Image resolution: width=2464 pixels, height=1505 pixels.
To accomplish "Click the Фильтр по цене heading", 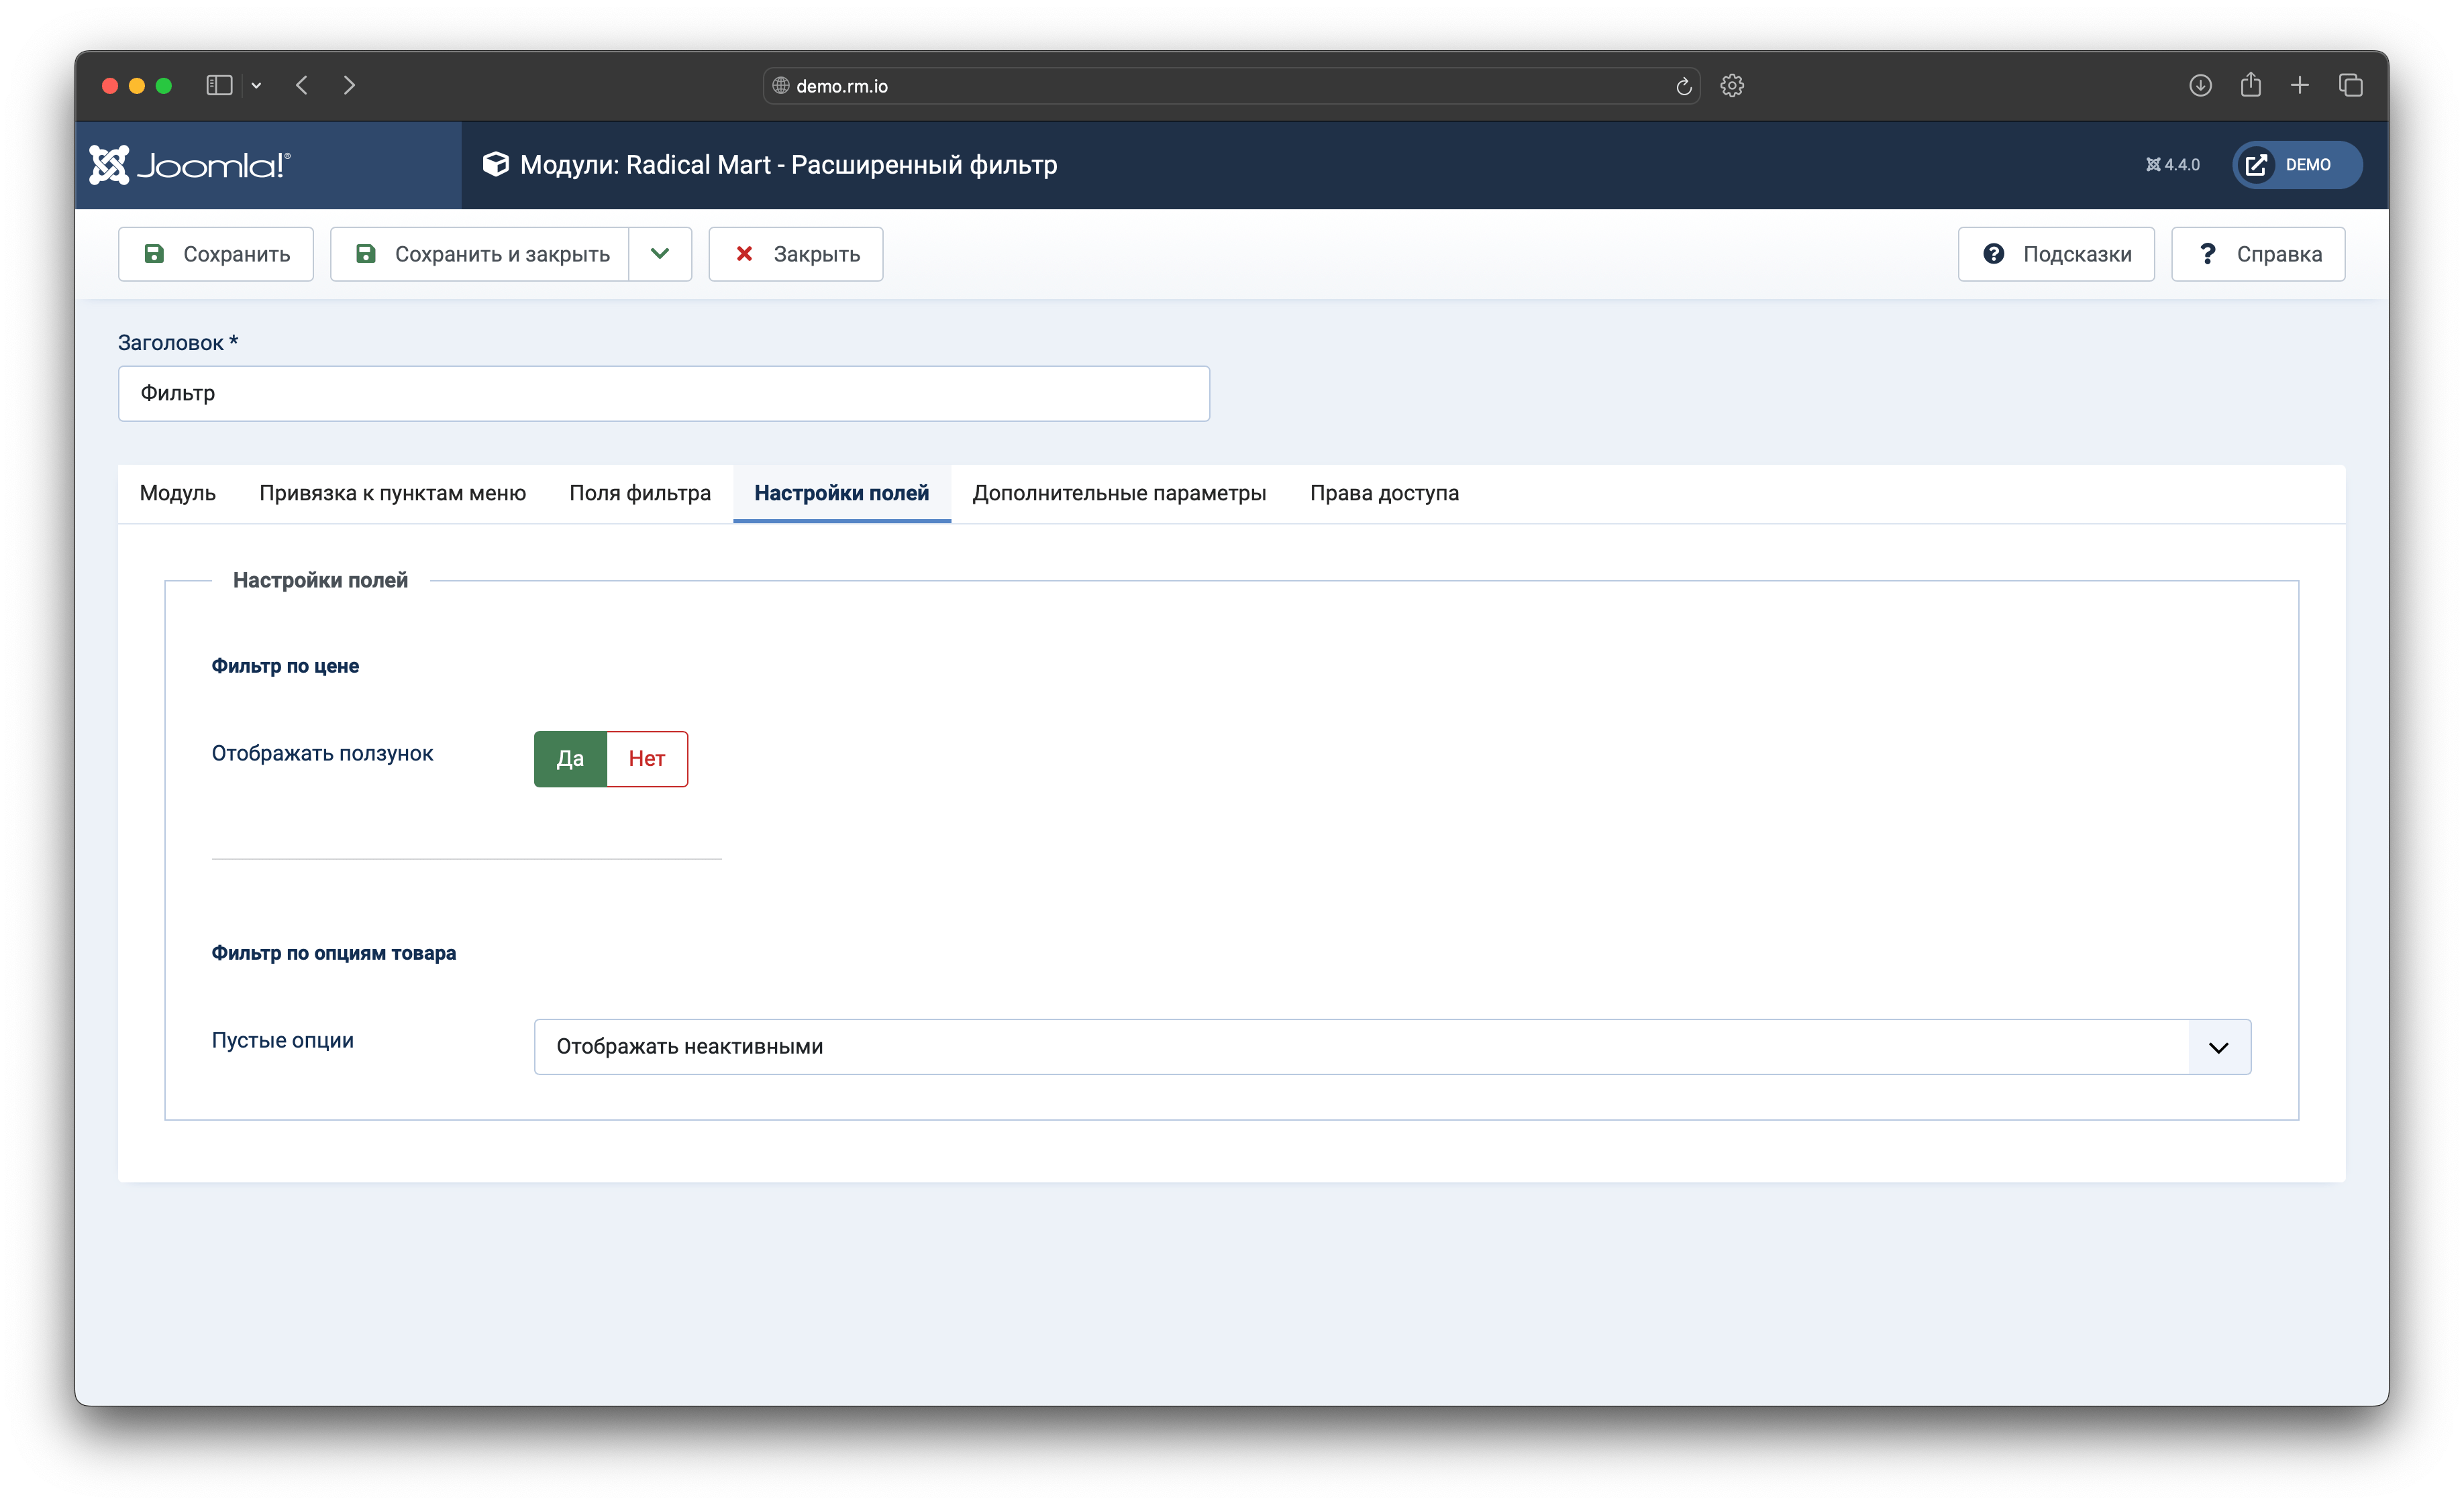I will [x=285, y=667].
